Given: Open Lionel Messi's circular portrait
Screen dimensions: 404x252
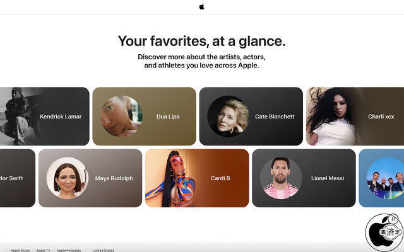Looking at the screenshot, I should click(281, 178).
